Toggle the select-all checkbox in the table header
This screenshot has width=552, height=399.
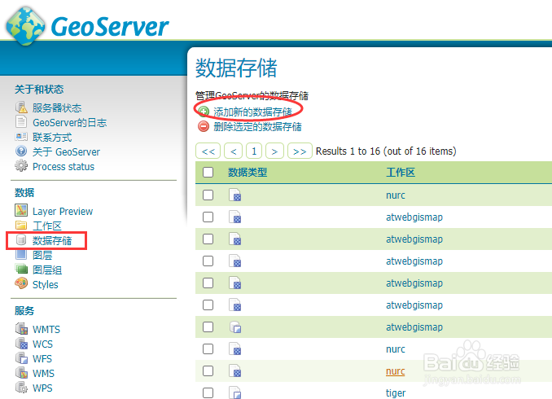pyautogui.click(x=208, y=172)
